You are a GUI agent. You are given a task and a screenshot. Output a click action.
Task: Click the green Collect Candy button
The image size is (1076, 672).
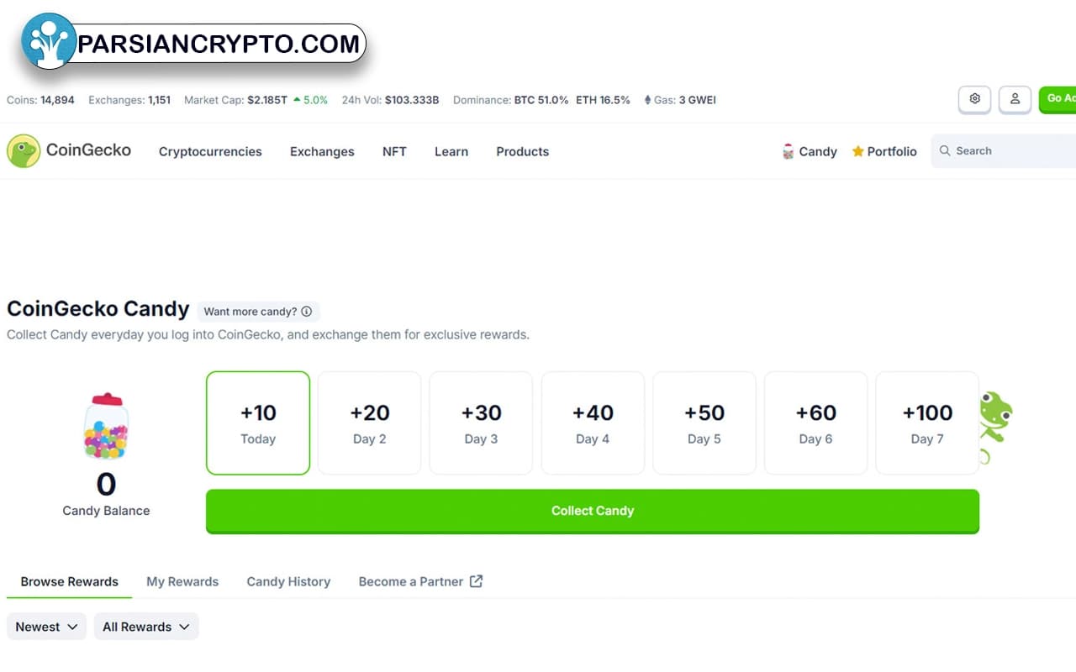(x=593, y=511)
